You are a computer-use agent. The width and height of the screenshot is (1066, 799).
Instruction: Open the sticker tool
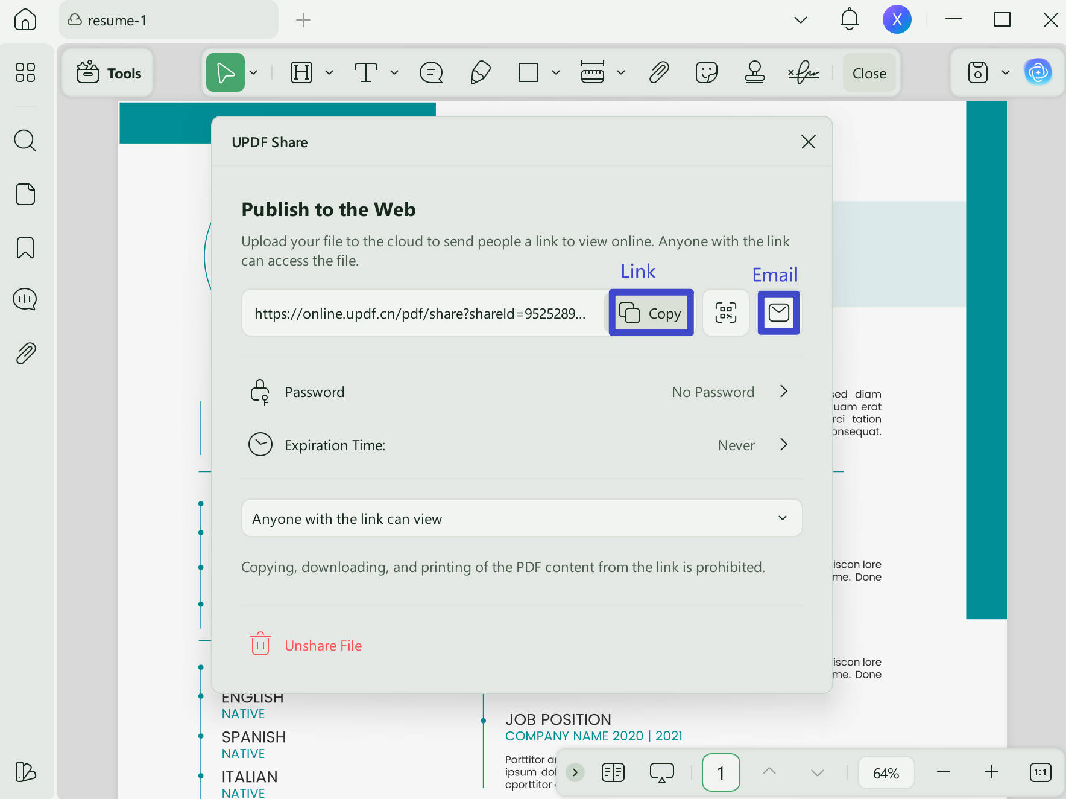707,73
